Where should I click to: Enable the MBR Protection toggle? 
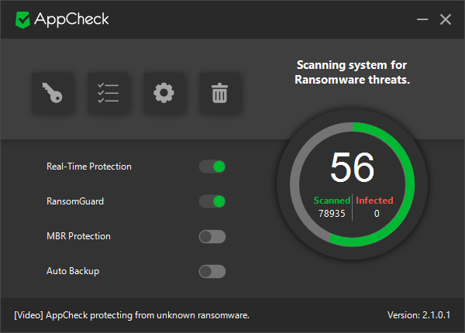(x=212, y=236)
